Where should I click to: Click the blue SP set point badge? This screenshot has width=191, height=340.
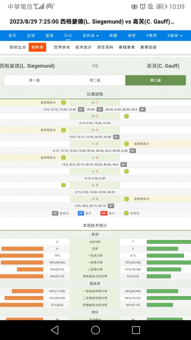click(81, 213)
